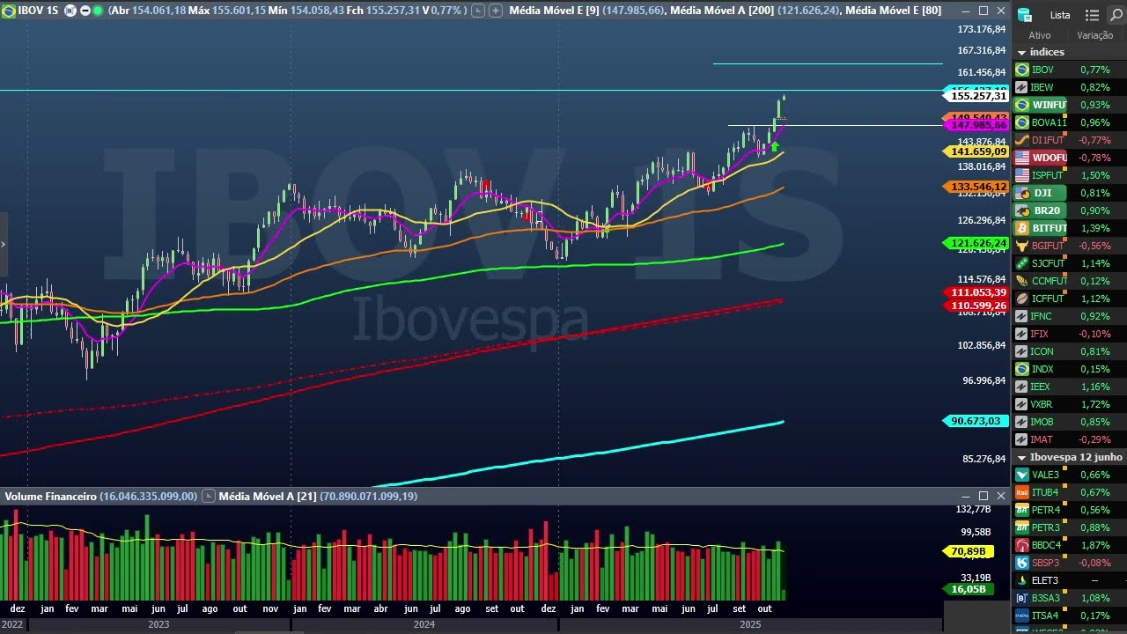Screen dimensions: 1127x634
Task: Select the IMAT asset row
Action: pos(1070,439)
